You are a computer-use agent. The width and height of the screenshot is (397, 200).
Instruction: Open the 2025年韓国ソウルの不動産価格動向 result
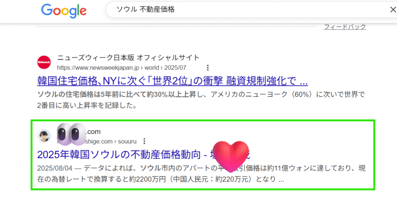tap(143, 155)
